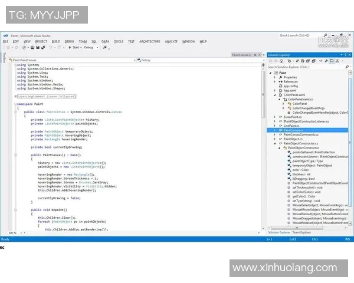This screenshot has height=283, width=354.
Task: Click View Code icon in Solution Explorer
Action: tap(321, 61)
